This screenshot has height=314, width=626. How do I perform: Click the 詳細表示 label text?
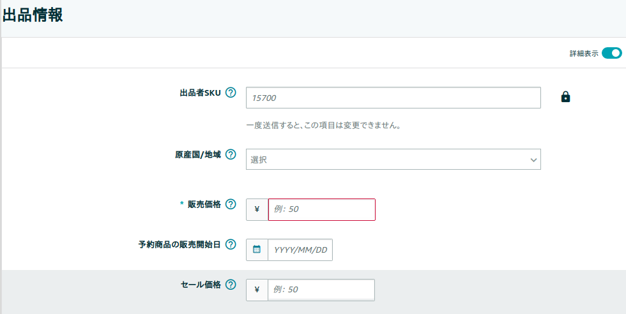(x=584, y=54)
